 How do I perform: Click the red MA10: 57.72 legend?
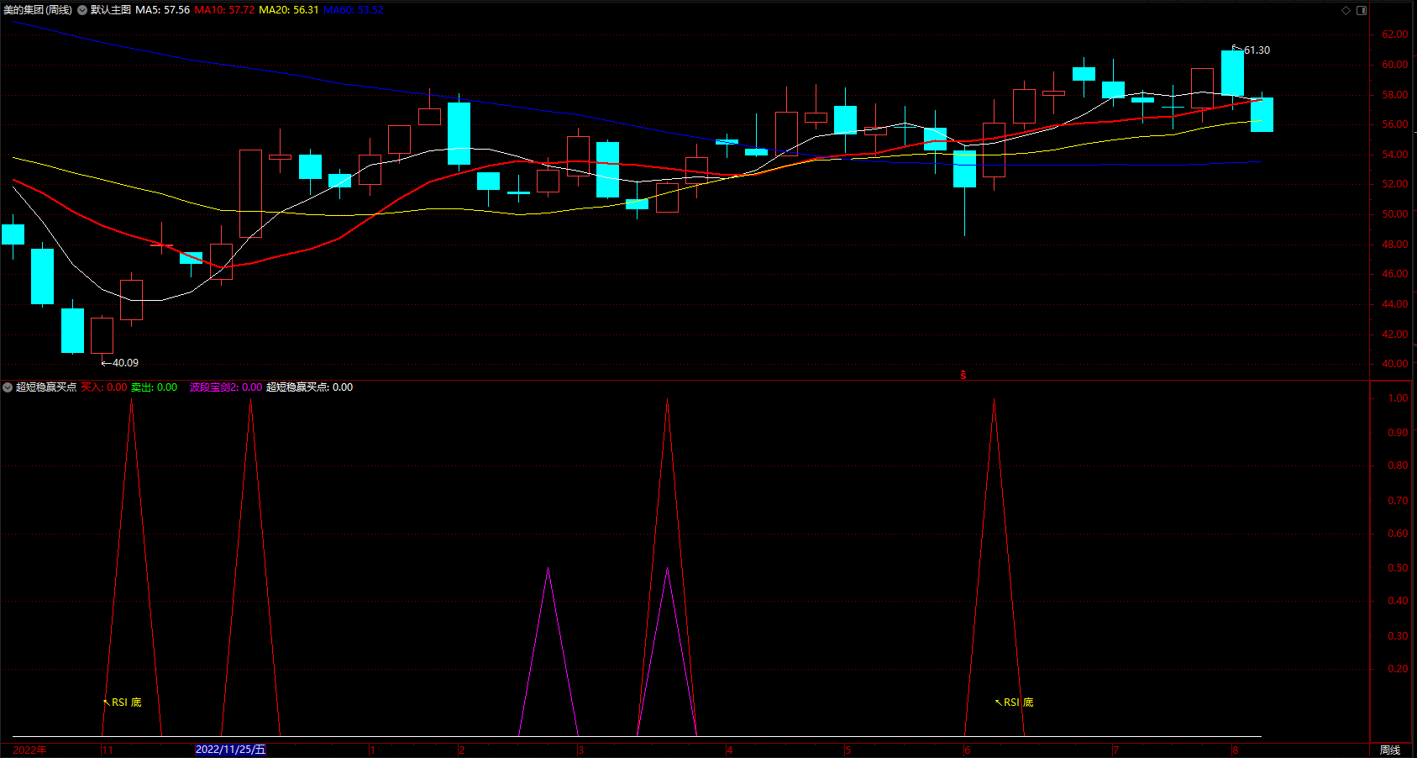[224, 10]
